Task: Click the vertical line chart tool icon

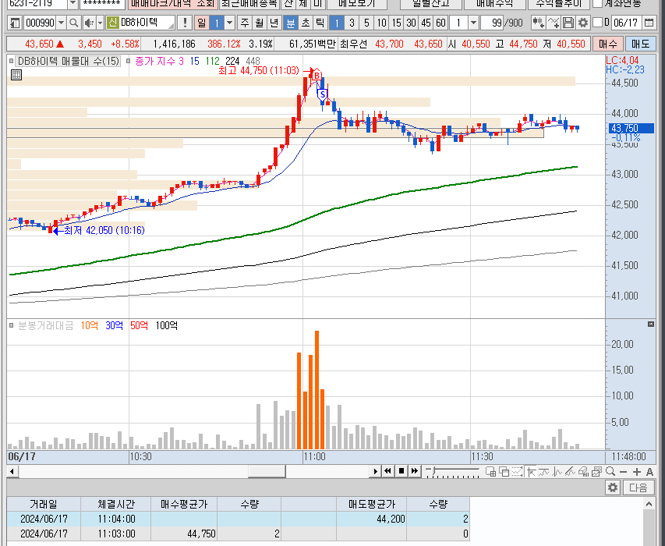Action: [x=557, y=471]
